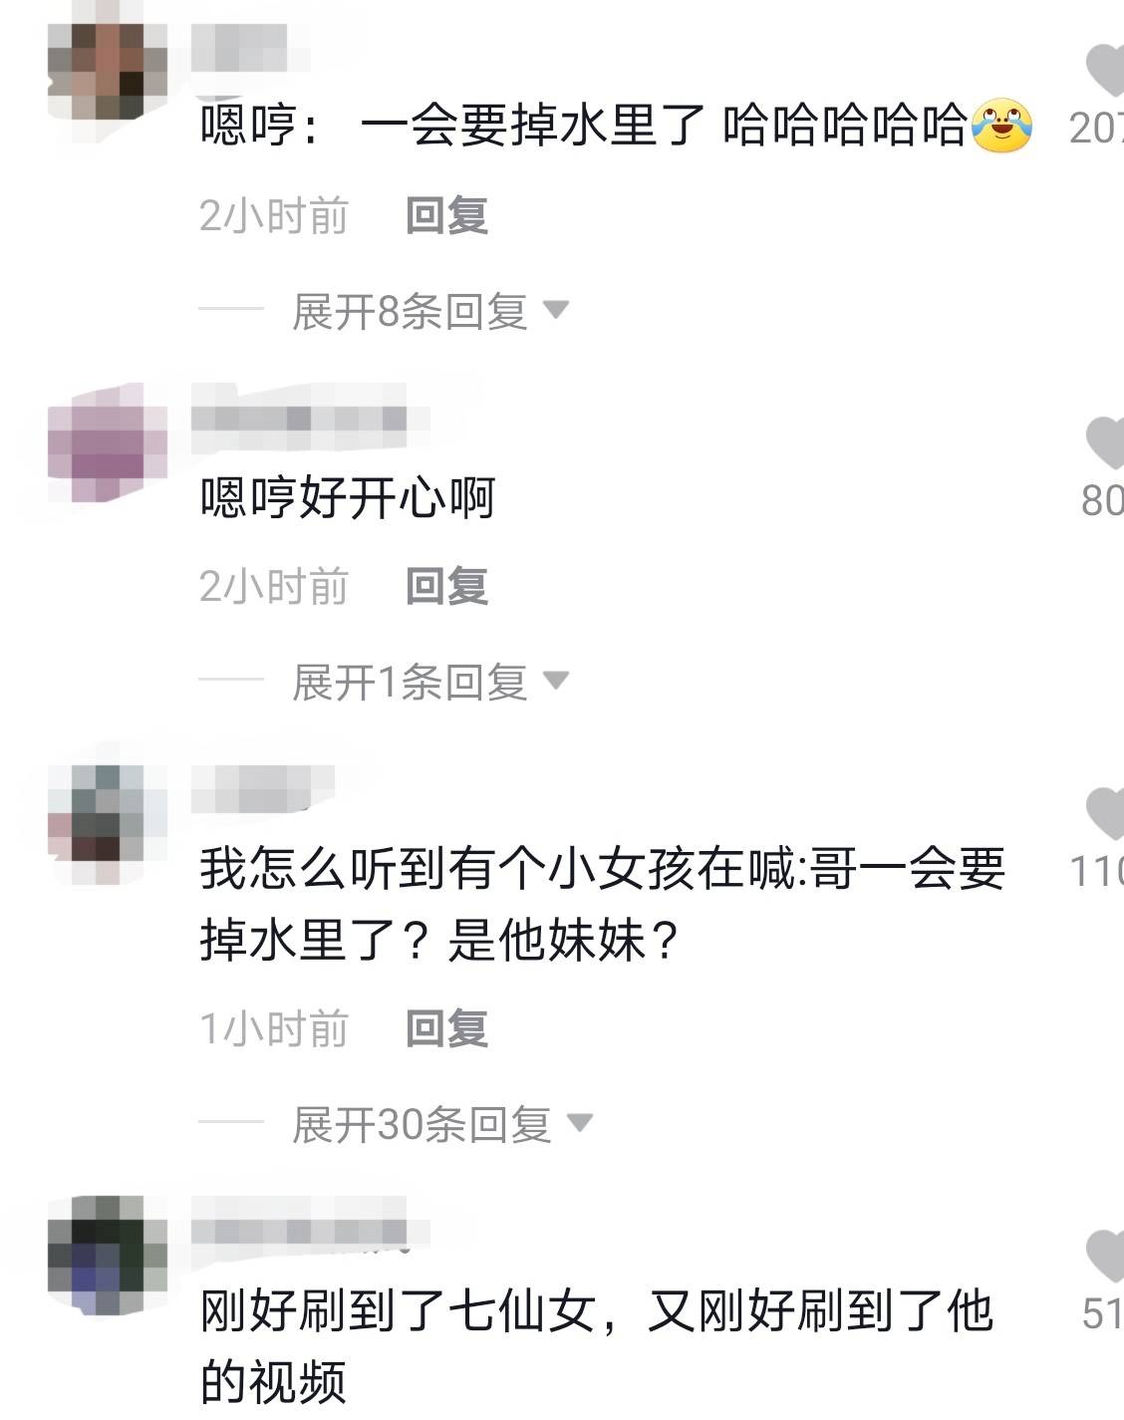Open username above 我怎么听到有个小女孩 comment
Image resolution: width=1124 pixels, height=1420 pixels.
[x=263, y=789]
